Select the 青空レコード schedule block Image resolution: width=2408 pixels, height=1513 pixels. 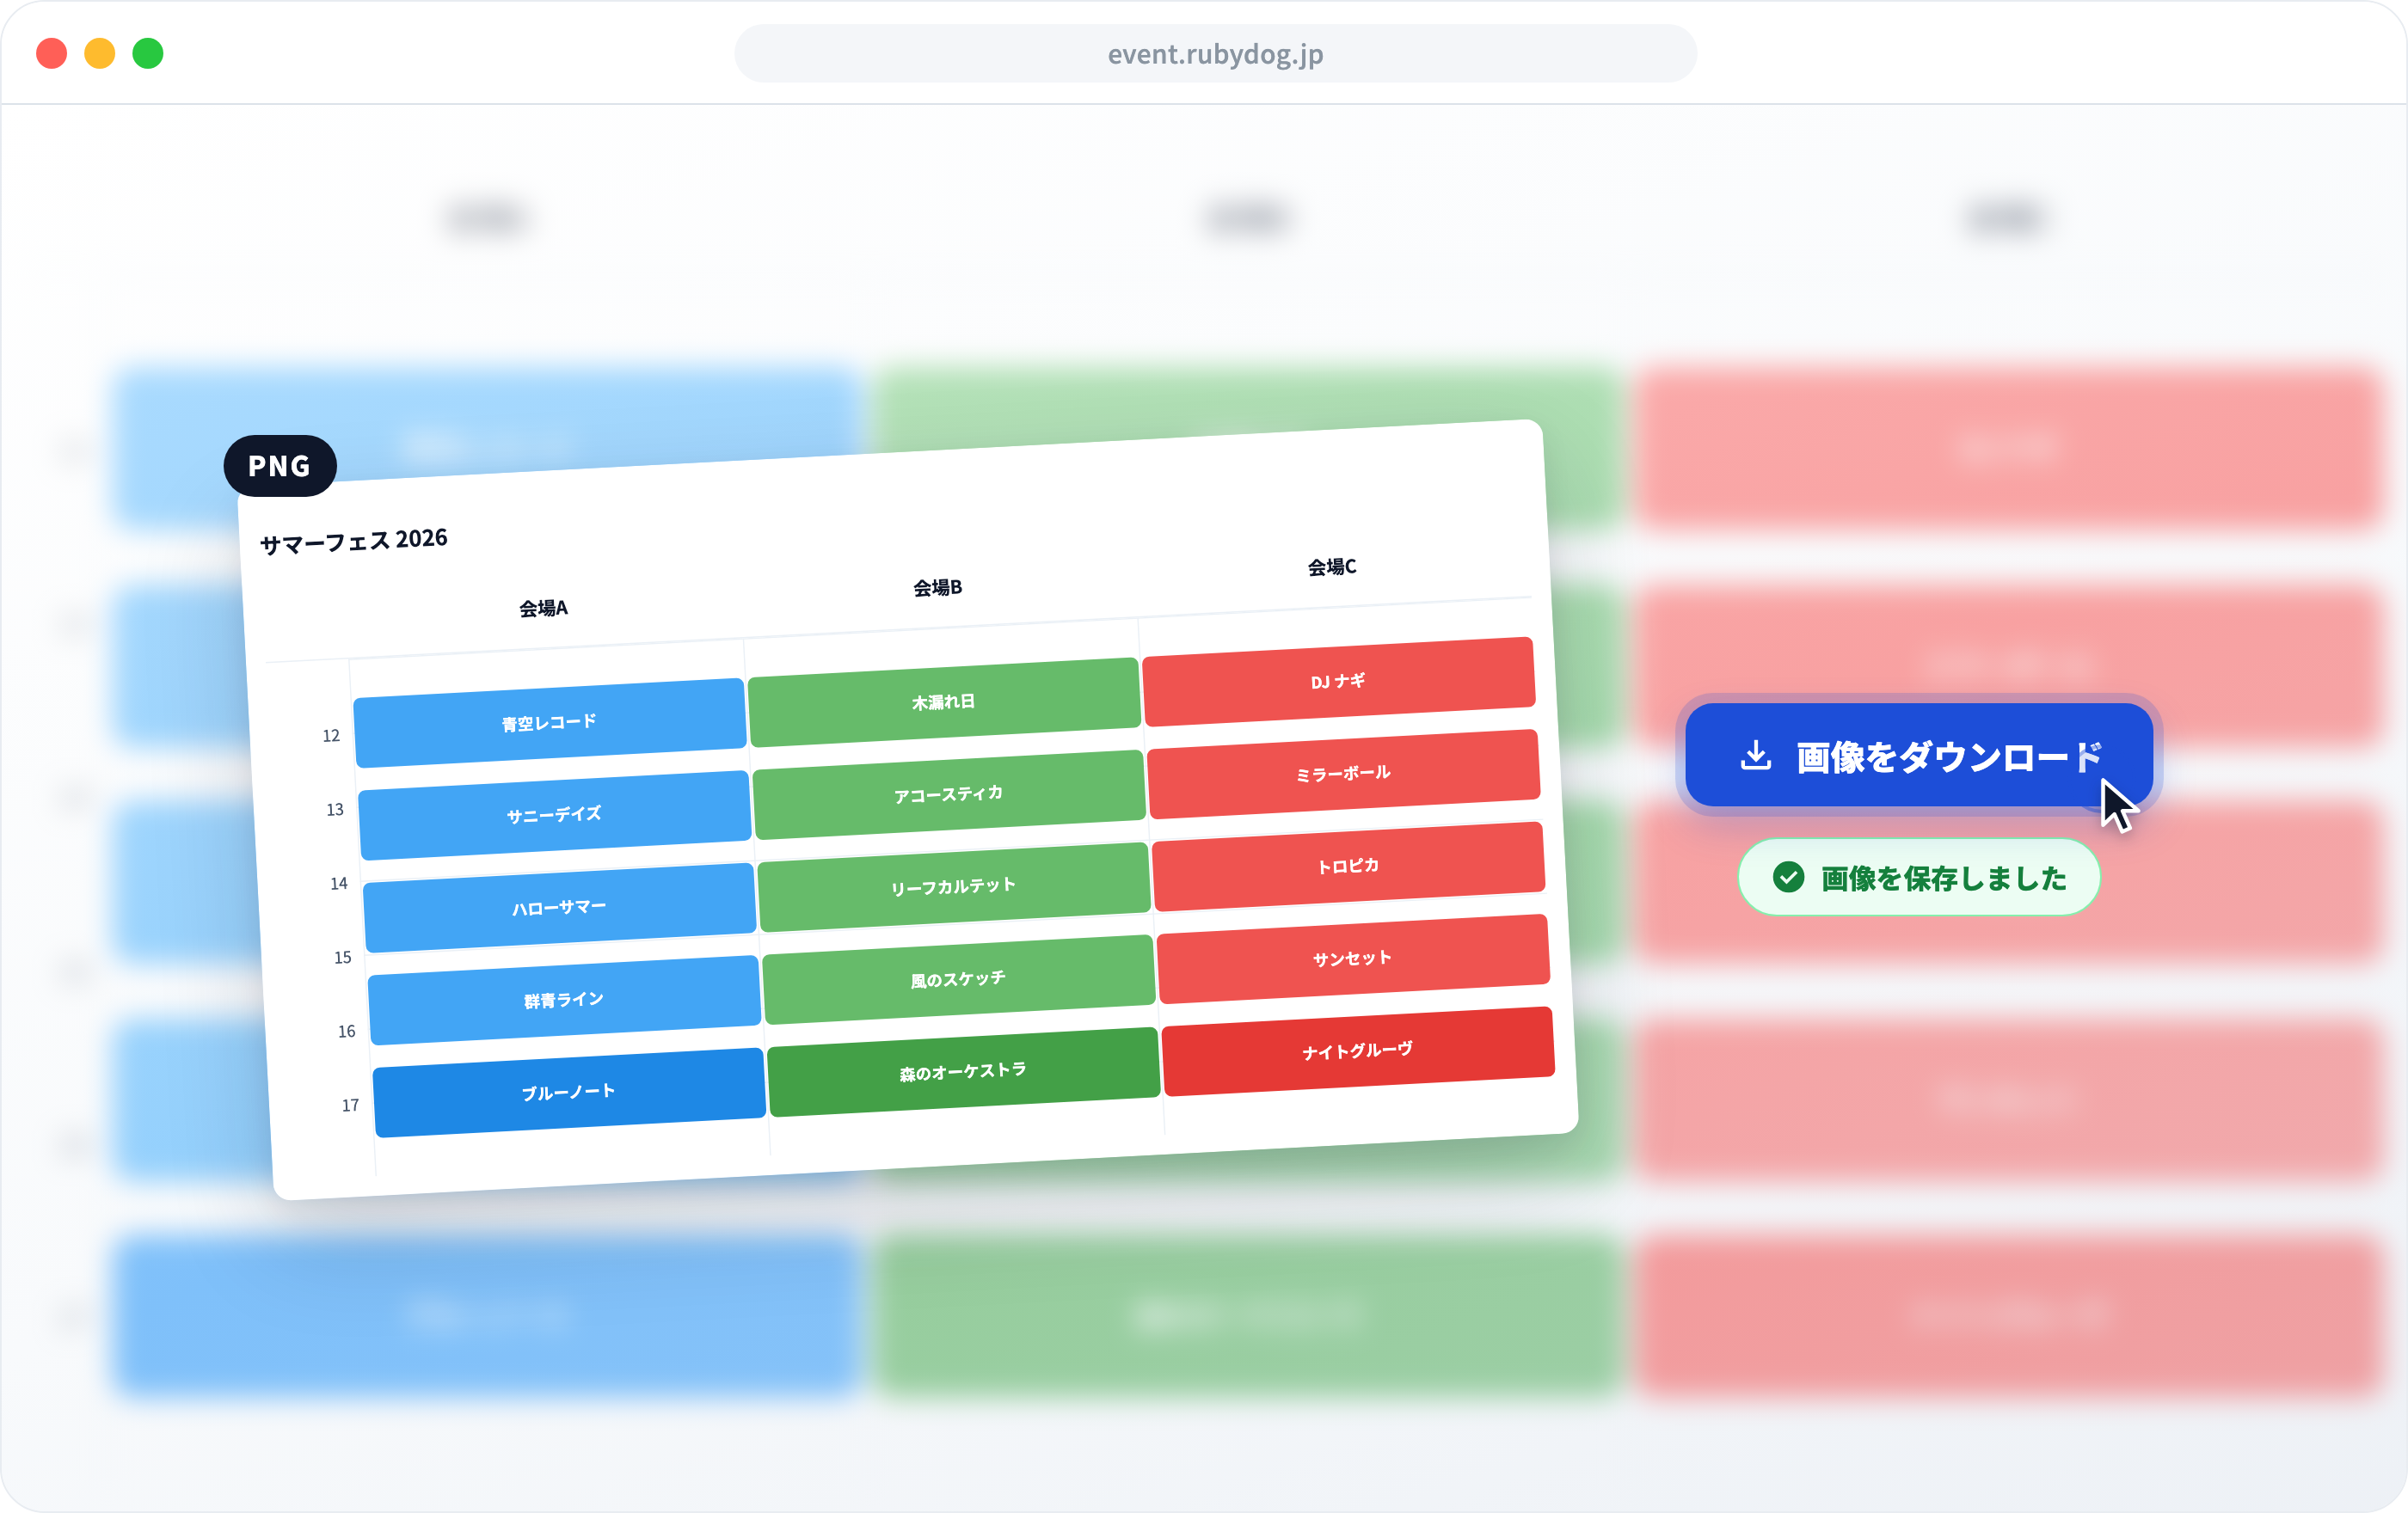coord(550,722)
